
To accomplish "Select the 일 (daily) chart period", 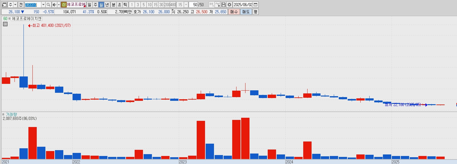I will pyautogui.click(x=89, y=5).
